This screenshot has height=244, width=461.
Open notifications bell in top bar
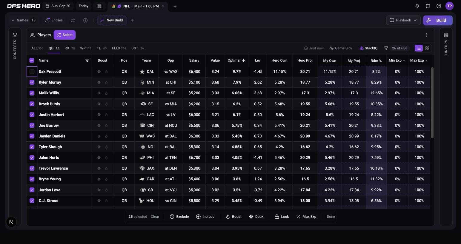[417, 6]
